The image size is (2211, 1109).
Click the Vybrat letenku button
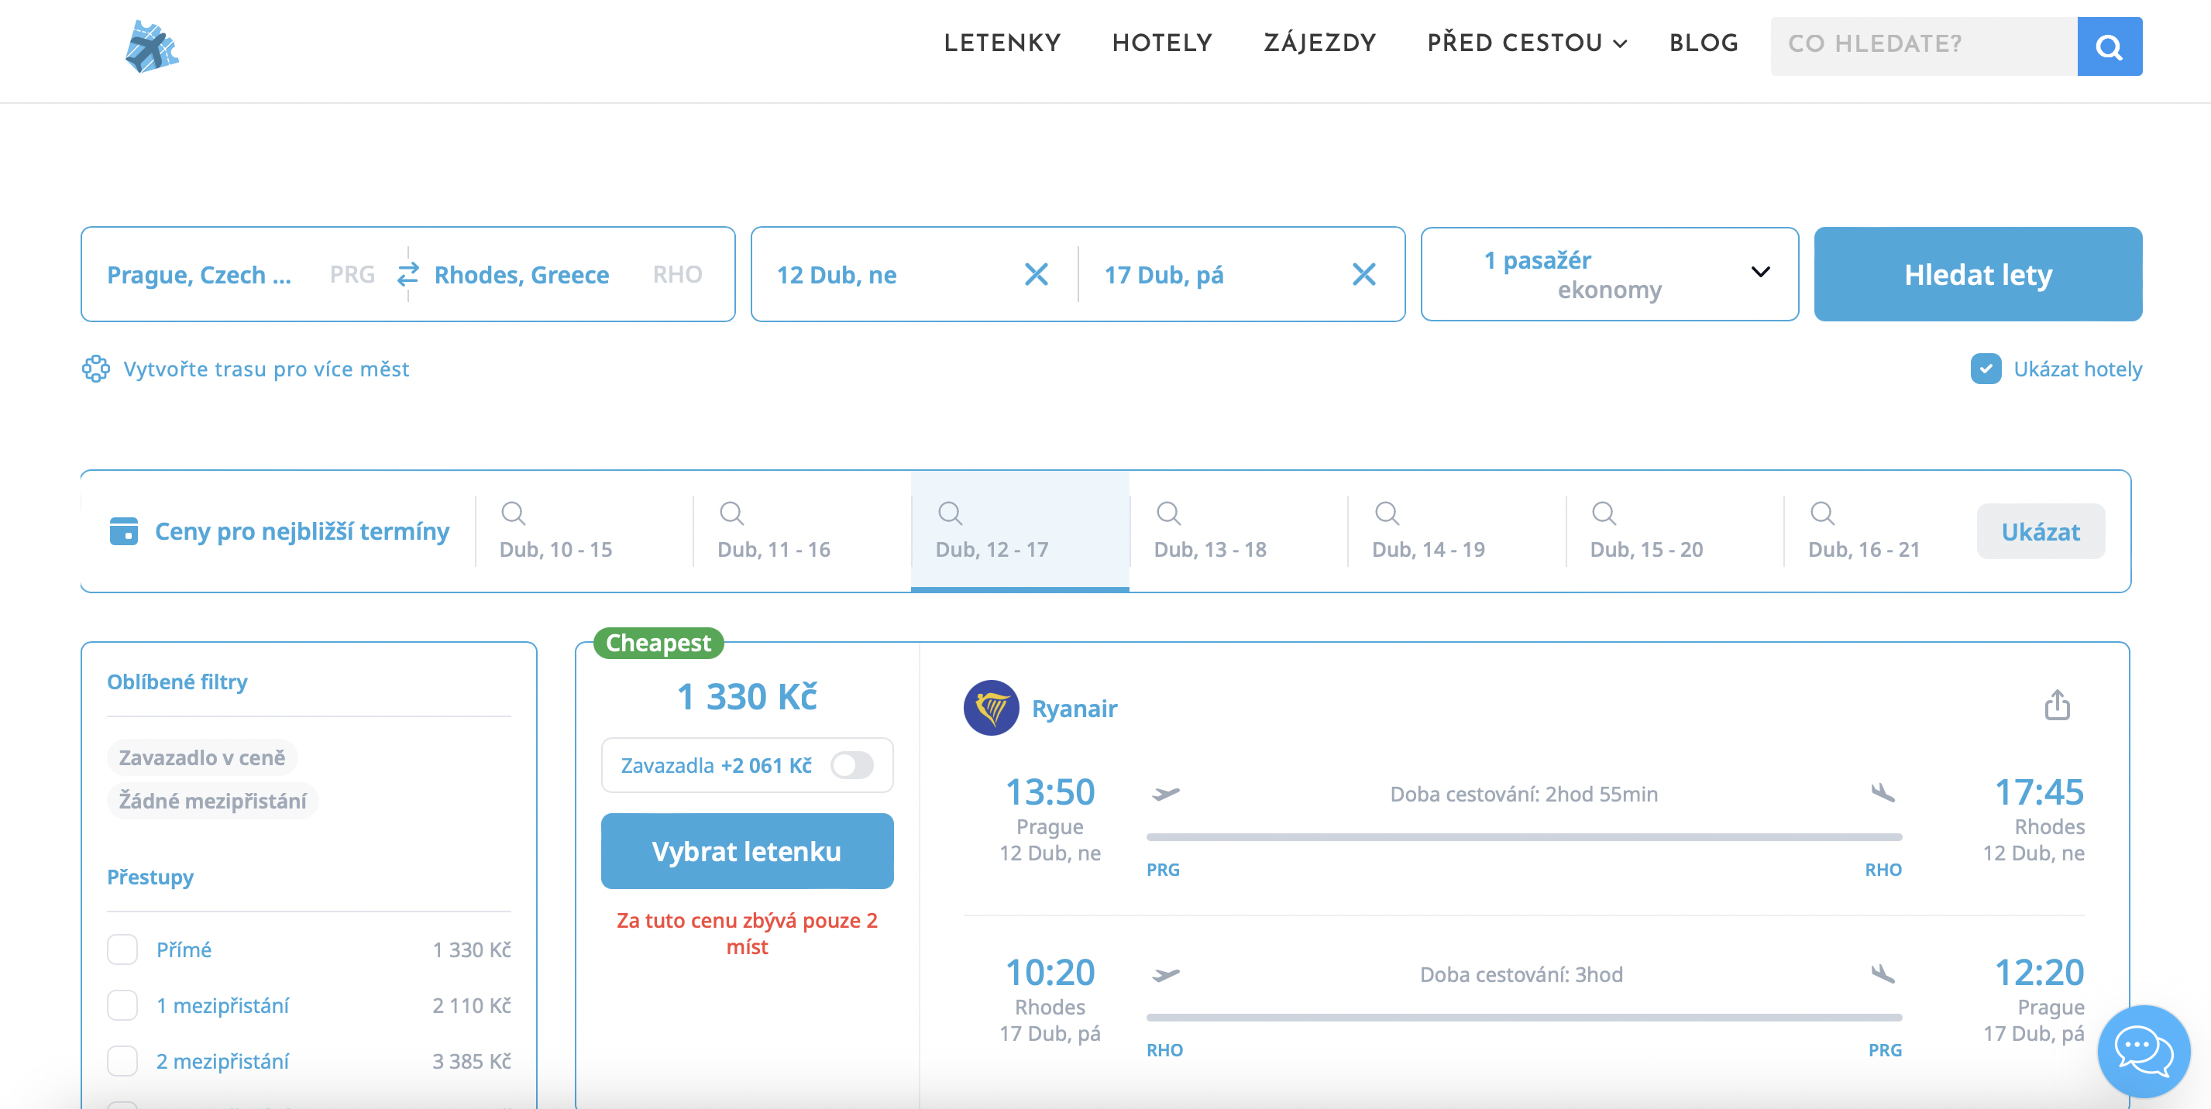click(746, 851)
